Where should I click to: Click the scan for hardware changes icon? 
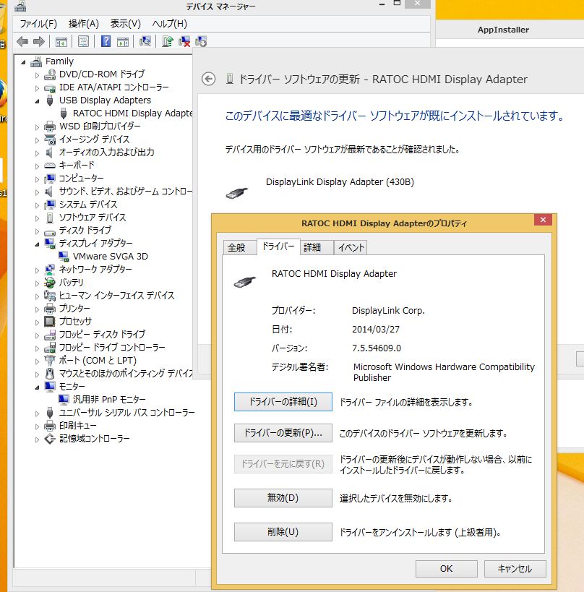coord(145,41)
